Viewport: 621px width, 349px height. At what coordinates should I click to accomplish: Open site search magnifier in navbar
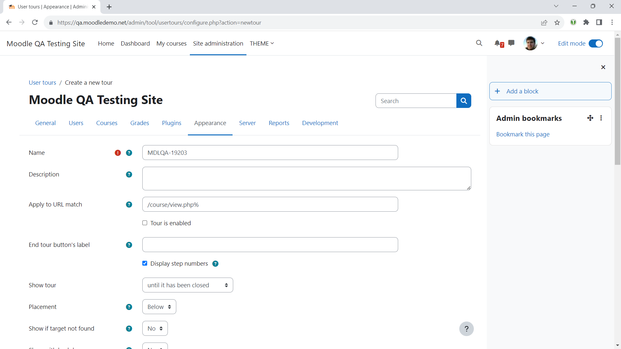(479, 43)
